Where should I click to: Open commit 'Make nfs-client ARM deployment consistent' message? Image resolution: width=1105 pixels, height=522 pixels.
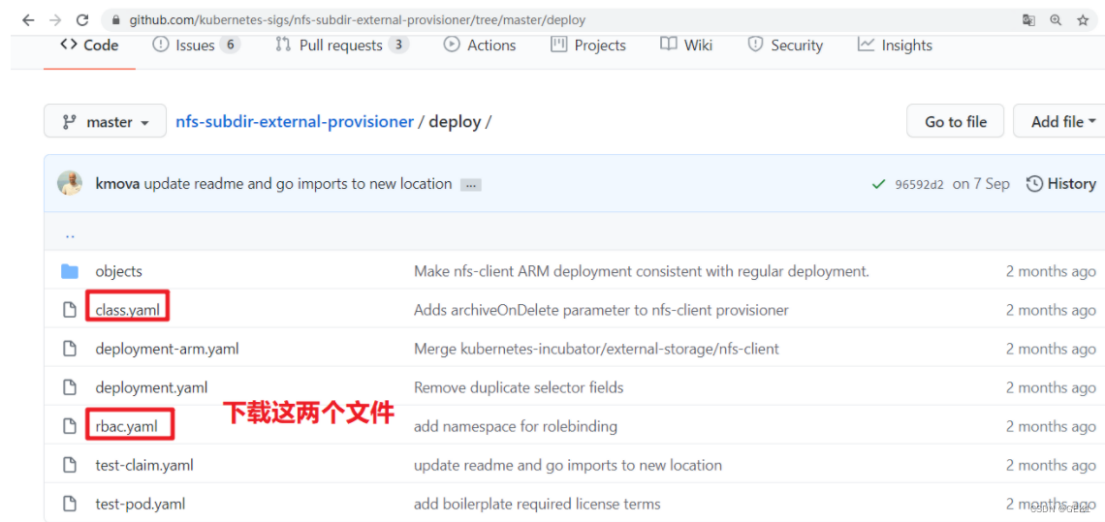pos(642,271)
